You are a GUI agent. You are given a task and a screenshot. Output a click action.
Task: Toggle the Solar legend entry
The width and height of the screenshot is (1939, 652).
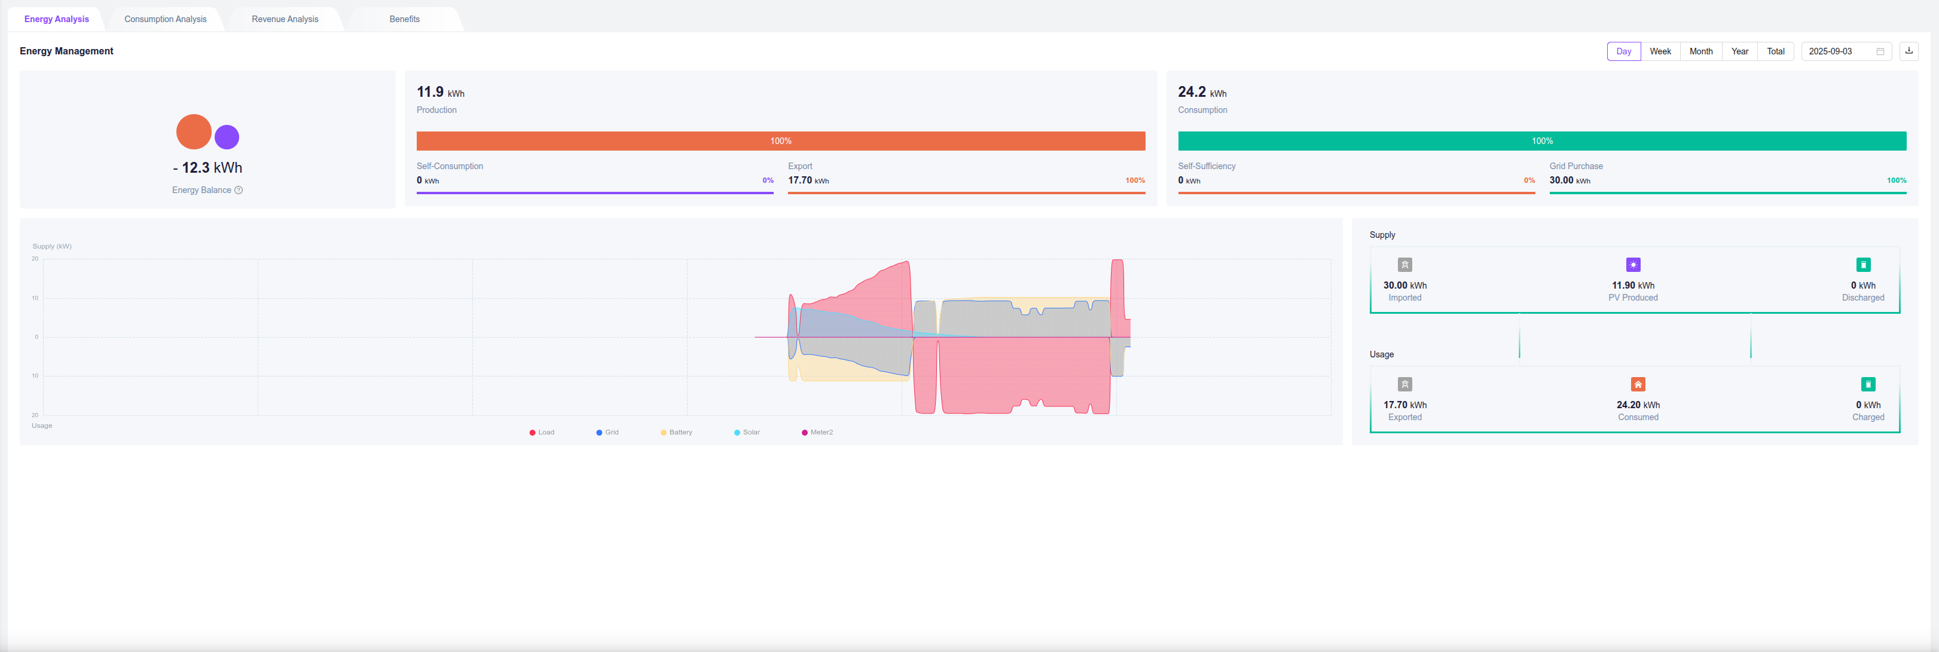click(747, 433)
